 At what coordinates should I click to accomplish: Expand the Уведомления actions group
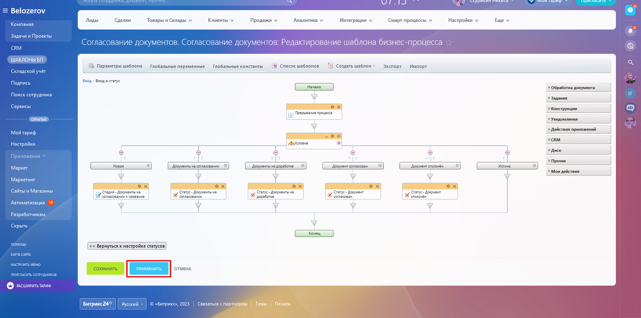point(578,119)
